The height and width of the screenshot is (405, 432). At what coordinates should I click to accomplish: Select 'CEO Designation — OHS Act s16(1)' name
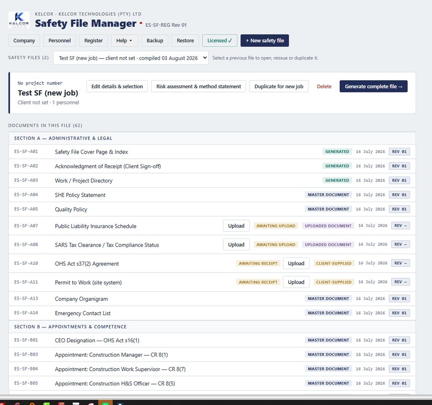tap(97, 340)
